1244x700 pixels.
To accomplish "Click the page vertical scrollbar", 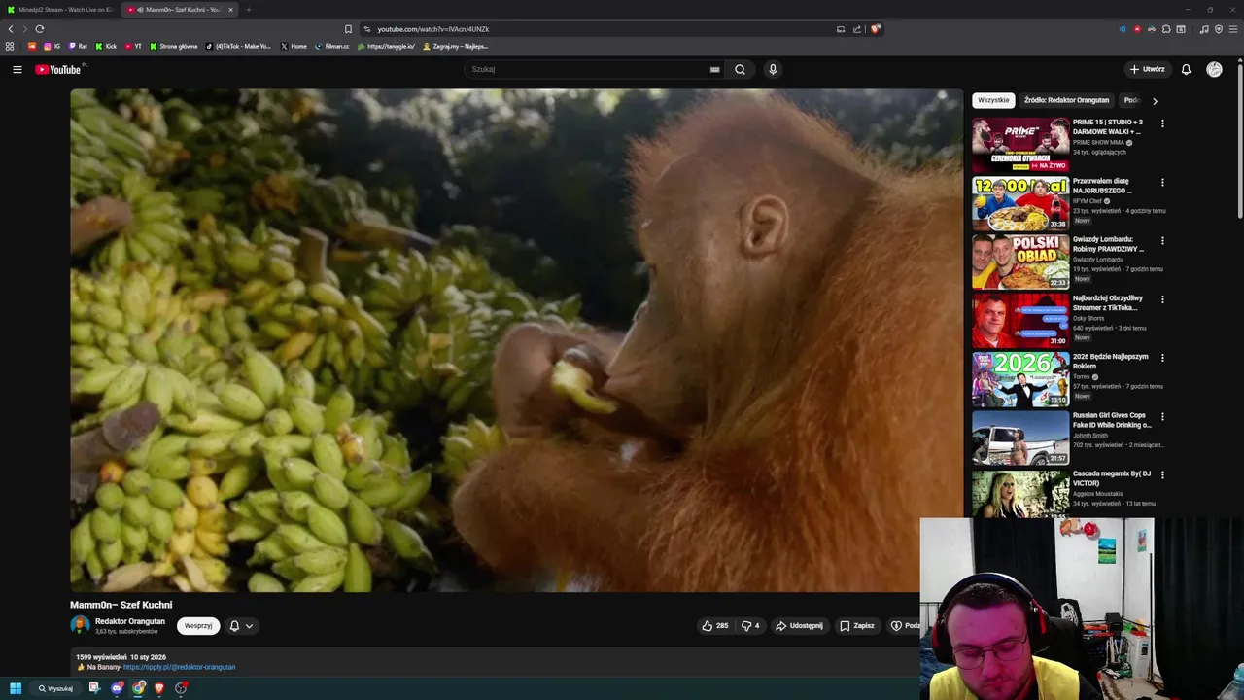I will 1240,141.
